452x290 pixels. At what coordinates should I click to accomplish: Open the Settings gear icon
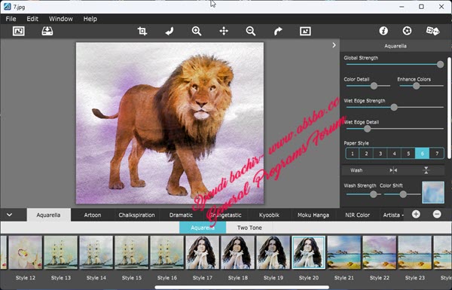click(x=407, y=31)
